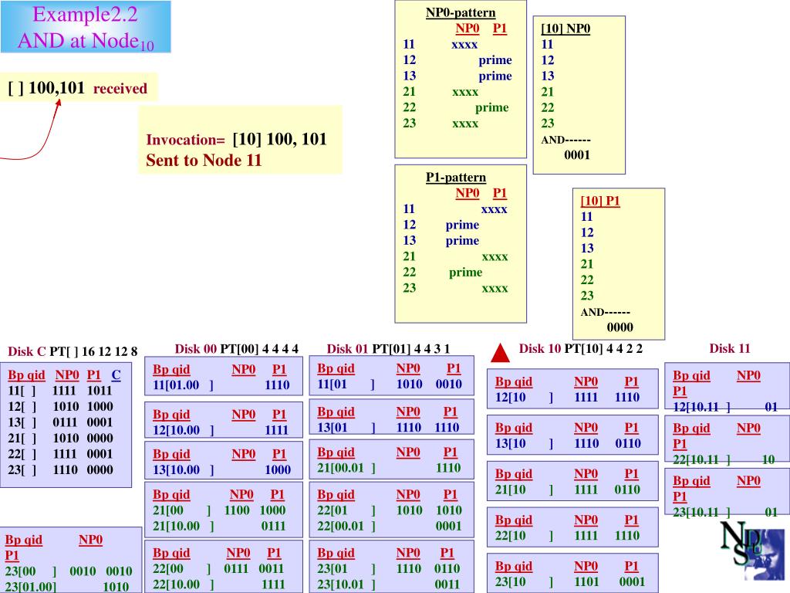Click "prime" on row 12 of P1-pattern
790x593 pixels.
[x=462, y=225]
